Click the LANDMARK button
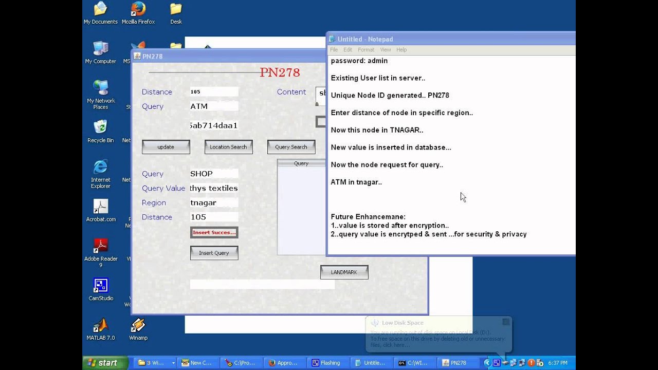Screen dimensions: 658x370 [344, 272]
